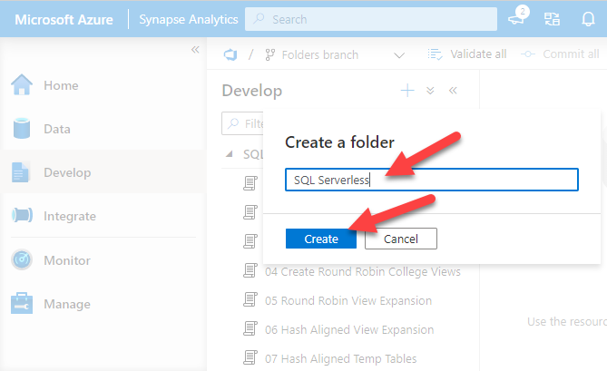Open the feedback megaphone icon
This screenshot has height=371, width=607.
click(x=518, y=18)
